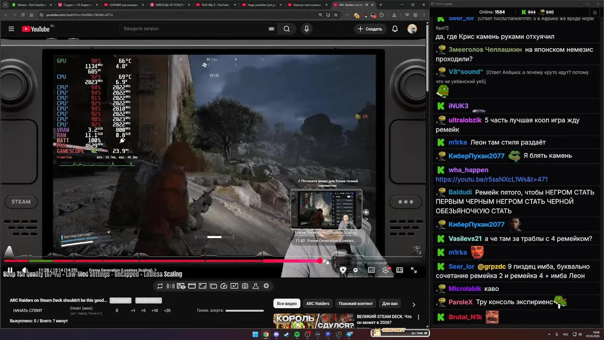The image size is (604, 340).
Task: Click the flask icon in the extension toolbar
Action: pyautogui.click(x=256, y=286)
